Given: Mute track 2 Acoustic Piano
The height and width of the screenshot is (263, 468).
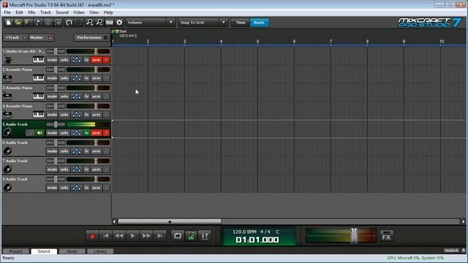Looking at the screenshot, I should point(52,78).
